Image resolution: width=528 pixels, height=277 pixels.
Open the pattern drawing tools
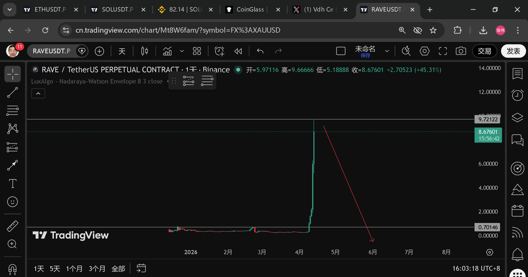(13, 129)
